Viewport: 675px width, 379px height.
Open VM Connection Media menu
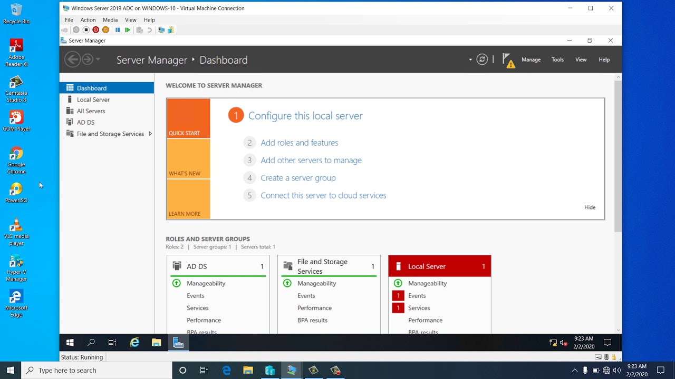[x=110, y=20]
